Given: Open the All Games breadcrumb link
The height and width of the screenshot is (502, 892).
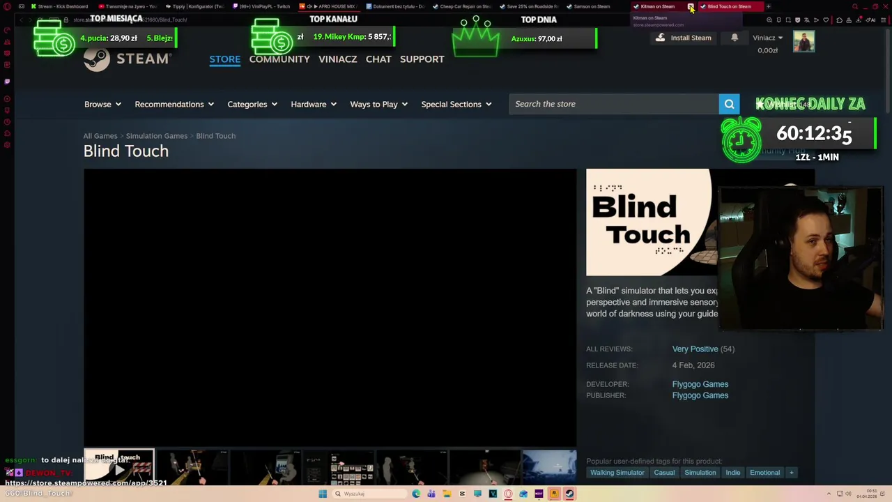Looking at the screenshot, I should [x=100, y=136].
